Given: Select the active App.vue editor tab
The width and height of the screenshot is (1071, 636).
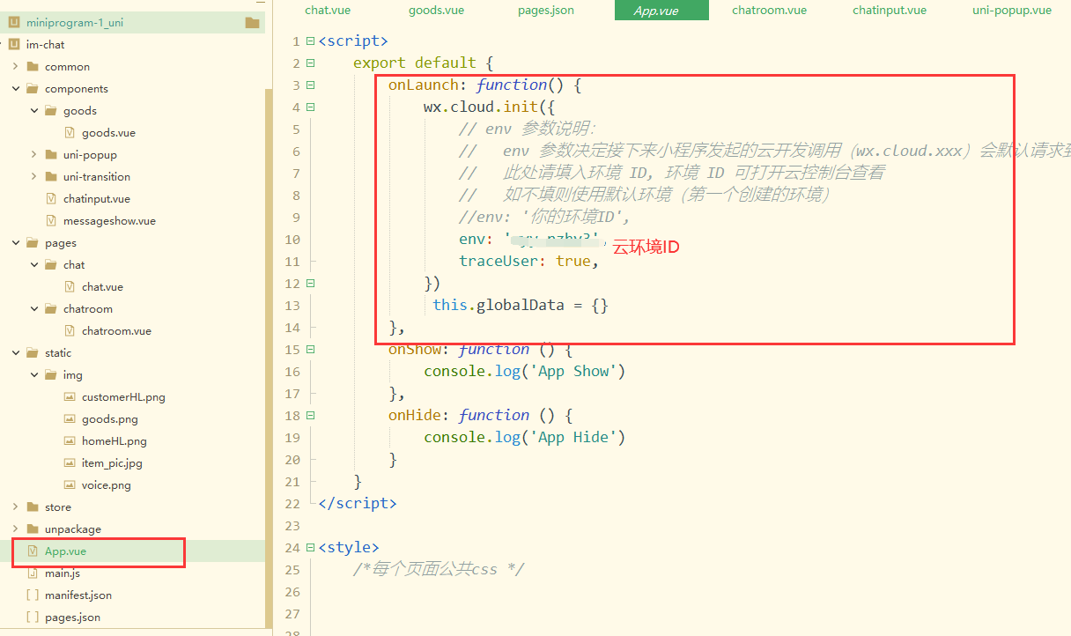Looking at the screenshot, I should (x=661, y=10).
